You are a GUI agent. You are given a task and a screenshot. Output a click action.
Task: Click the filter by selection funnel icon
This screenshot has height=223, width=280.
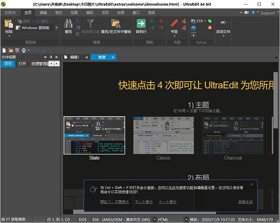[91, 23]
